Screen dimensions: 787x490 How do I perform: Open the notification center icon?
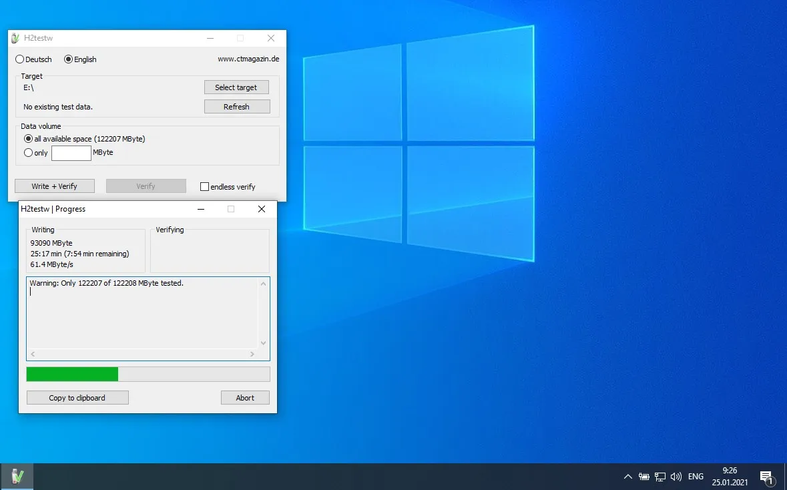(766, 477)
